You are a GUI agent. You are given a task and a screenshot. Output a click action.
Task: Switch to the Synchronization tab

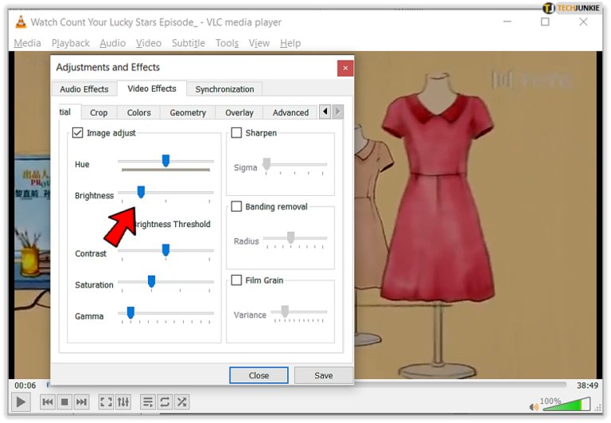point(224,89)
